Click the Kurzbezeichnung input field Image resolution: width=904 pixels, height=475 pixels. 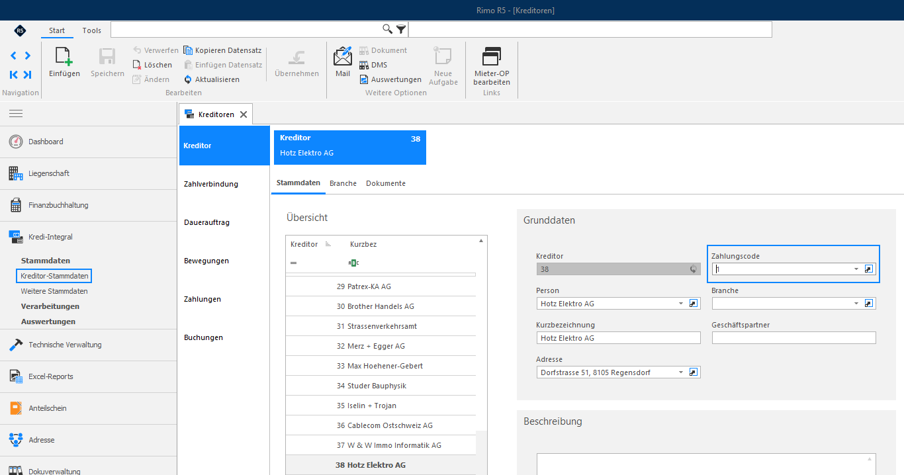coord(618,338)
